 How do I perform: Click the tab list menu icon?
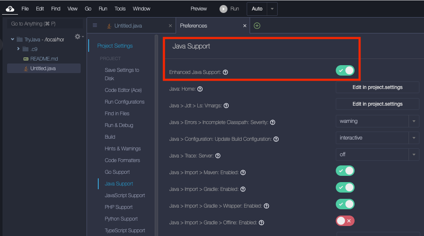click(x=95, y=25)
